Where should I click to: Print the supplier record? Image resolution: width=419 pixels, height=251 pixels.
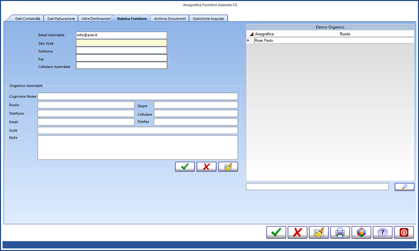click(340, 232)
